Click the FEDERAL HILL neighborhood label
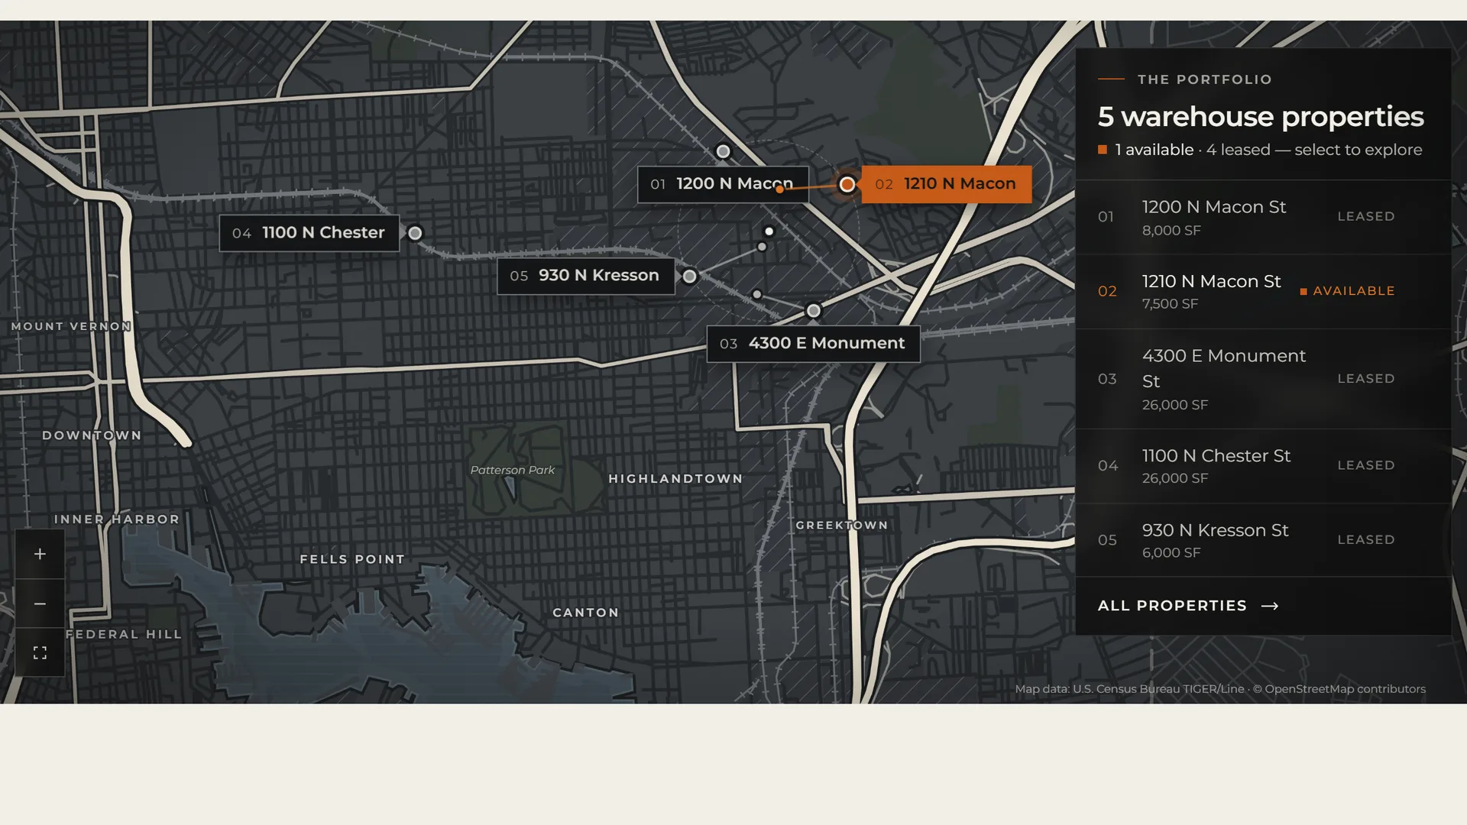Screen dimensions: 1467x825 [x=124, y=635]
